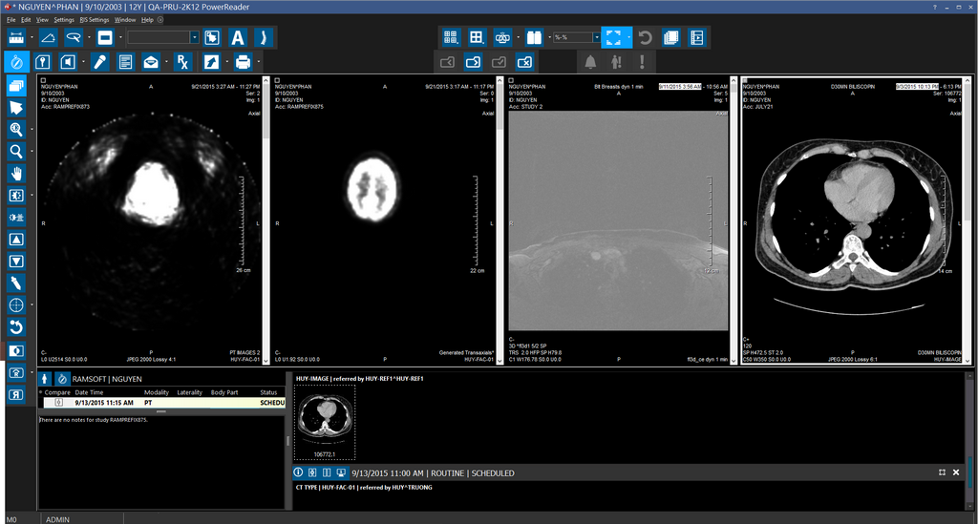
Task: Expand the print options arrow
Action: pos(259,62)
